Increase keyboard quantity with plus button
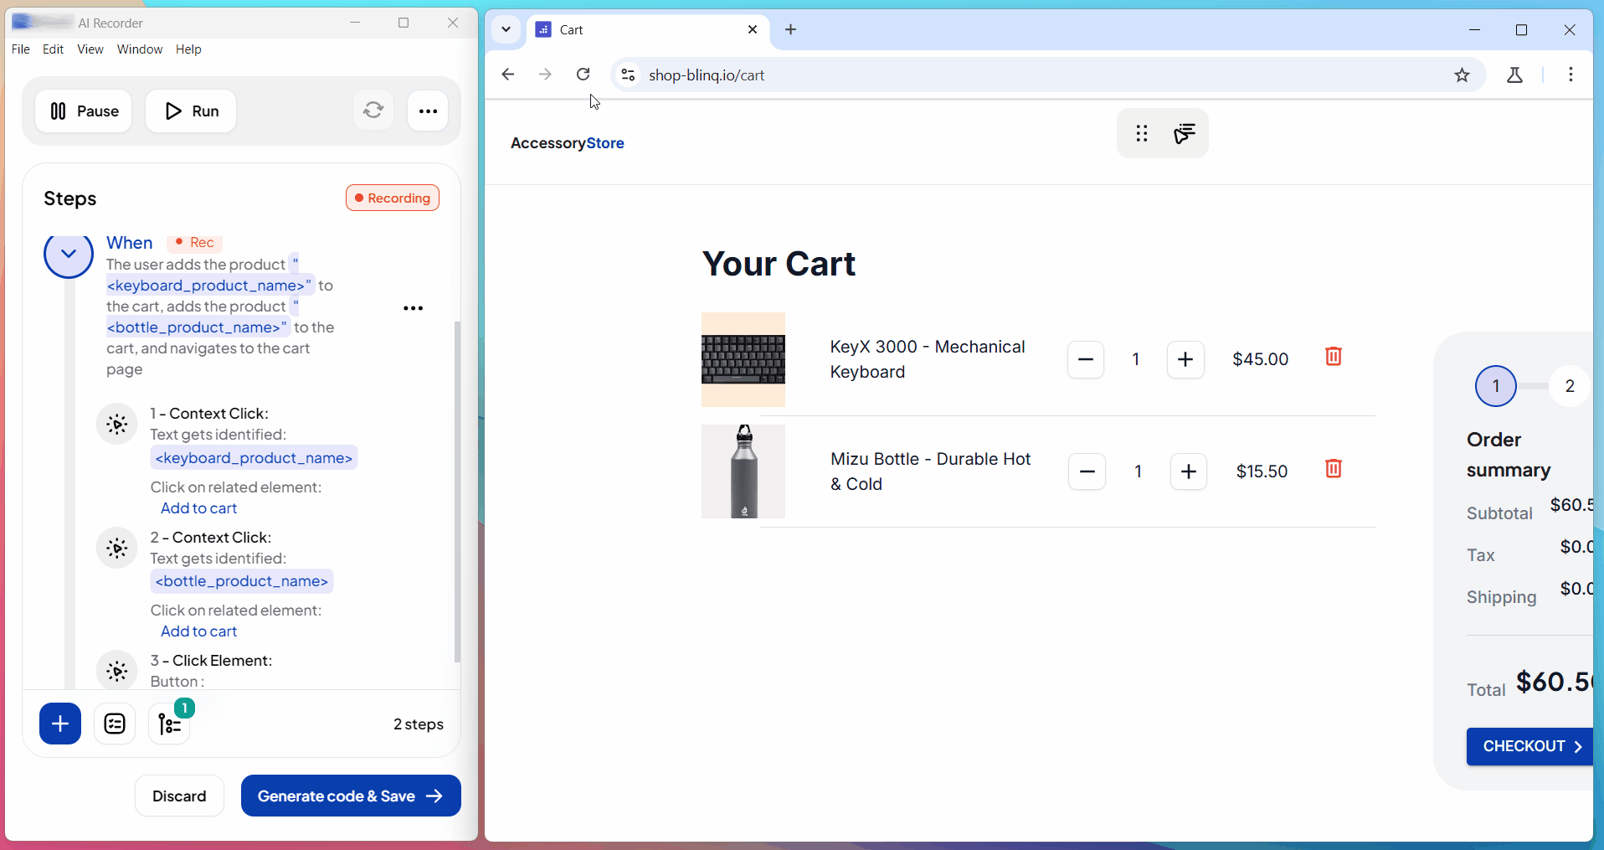This screenshot has width=1604, height=850. coord(1185,360)
